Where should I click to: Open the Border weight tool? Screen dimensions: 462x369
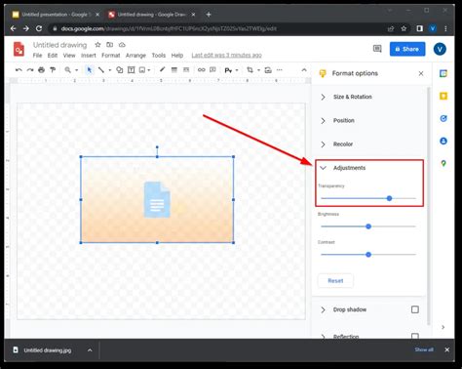(x=174, y=70)
